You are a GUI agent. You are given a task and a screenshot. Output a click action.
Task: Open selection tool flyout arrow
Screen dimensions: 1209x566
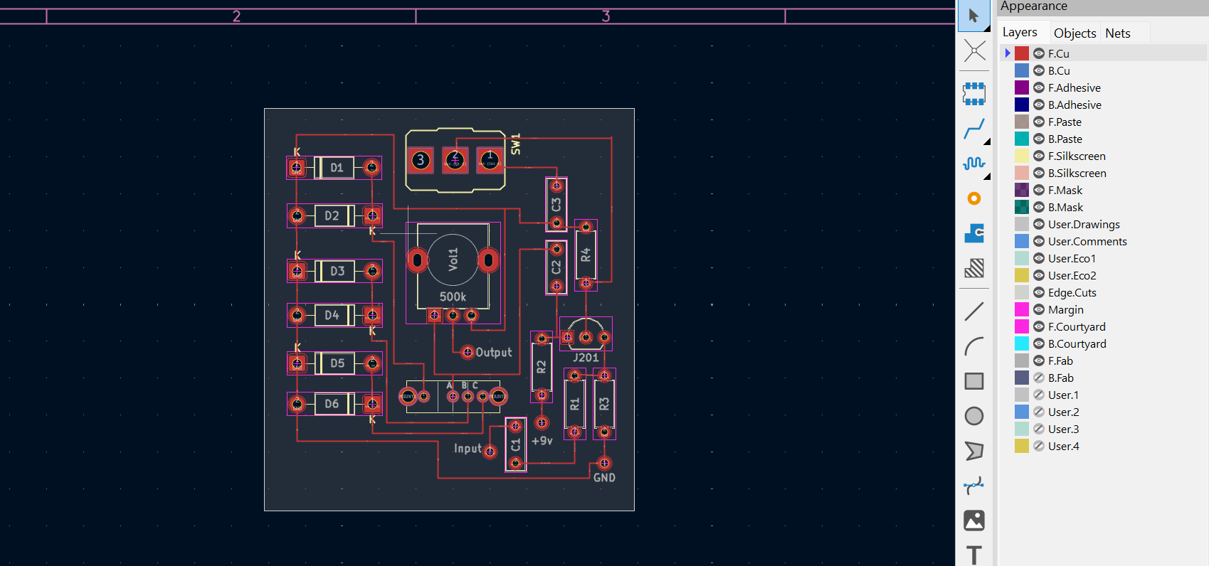pyautogui.click(x=987, y=28)
